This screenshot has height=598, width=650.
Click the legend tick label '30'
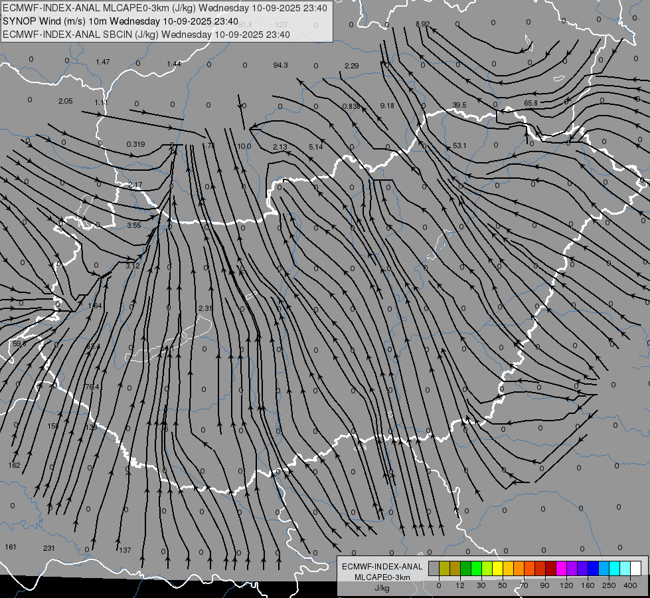pyautogui.click(x=481, y=585)
